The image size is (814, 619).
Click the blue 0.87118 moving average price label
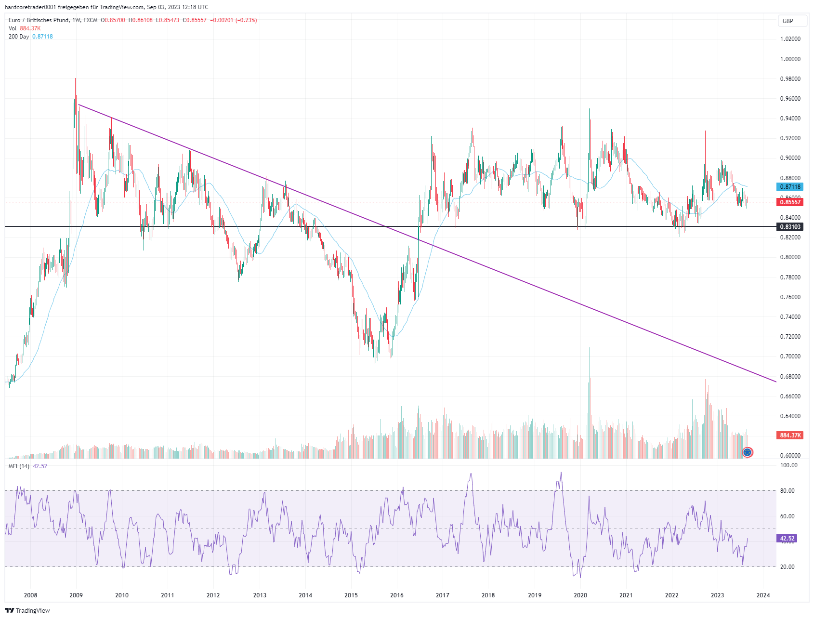[790, 187]
